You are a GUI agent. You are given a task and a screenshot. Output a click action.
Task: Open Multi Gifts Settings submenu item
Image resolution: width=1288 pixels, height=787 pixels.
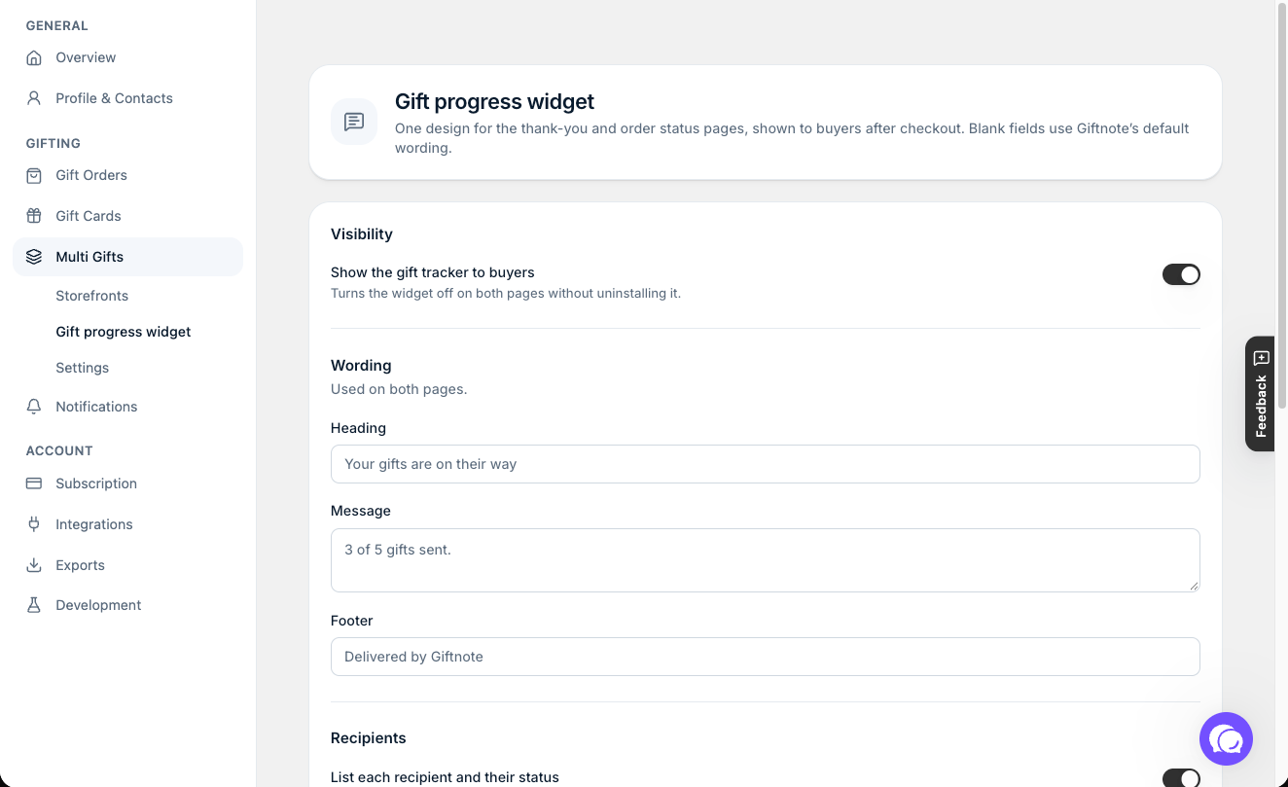(x=82, y=368)
